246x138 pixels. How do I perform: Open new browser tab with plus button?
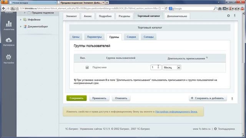[x=107, y=3]
